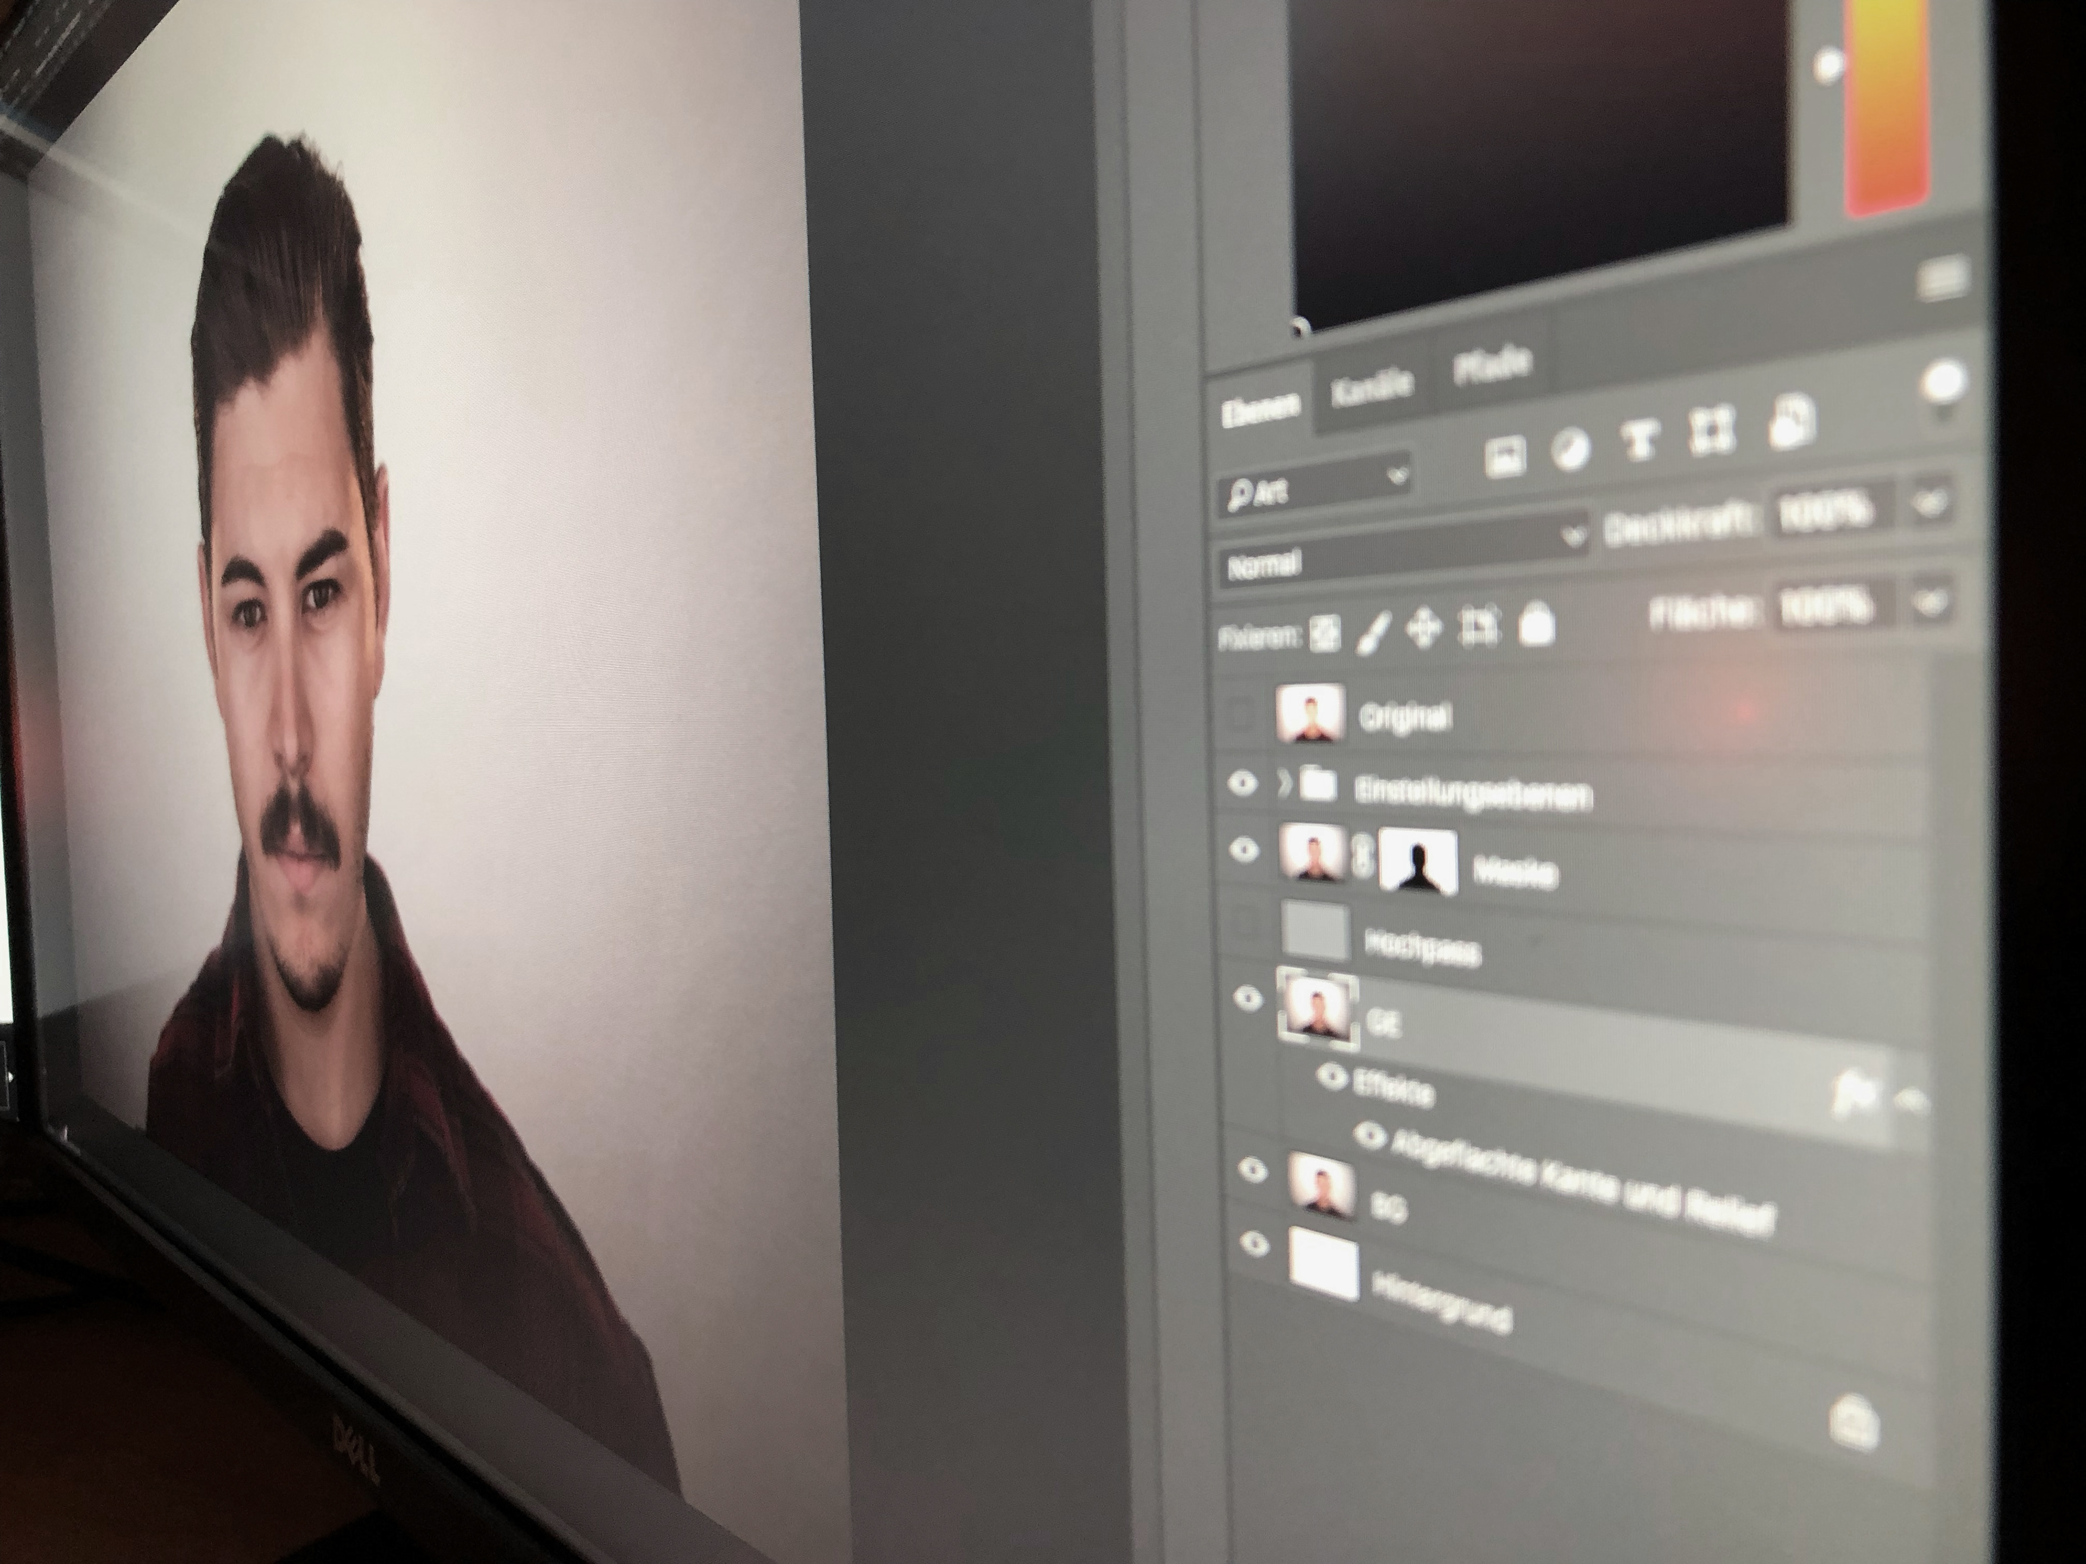Click the folder icon of Einstellungsebenen group
The height and width of the screenshot is (1564, 2086).
(x=1317, y=784)
